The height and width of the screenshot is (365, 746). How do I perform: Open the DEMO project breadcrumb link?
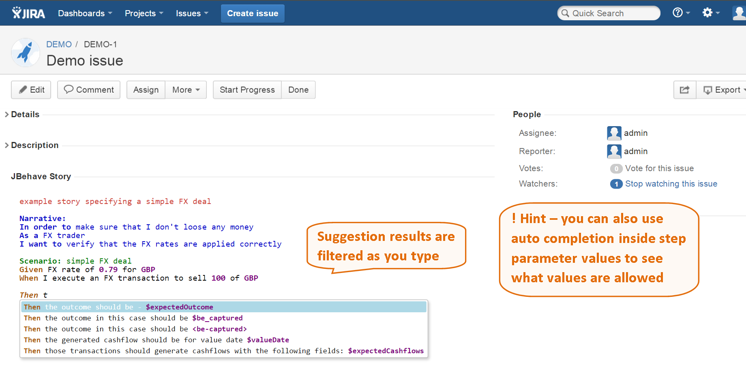(x=59, y=44)
